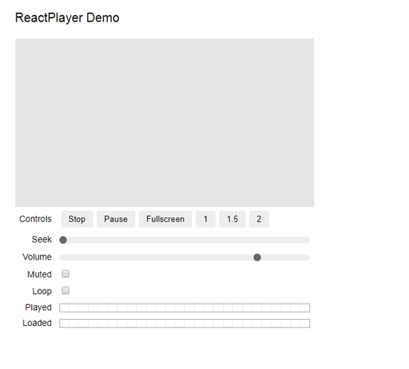This screenshot has width=409, height=369.
Task: Click the Played label text
Action: pyautogui.click(x=39, y=307)
